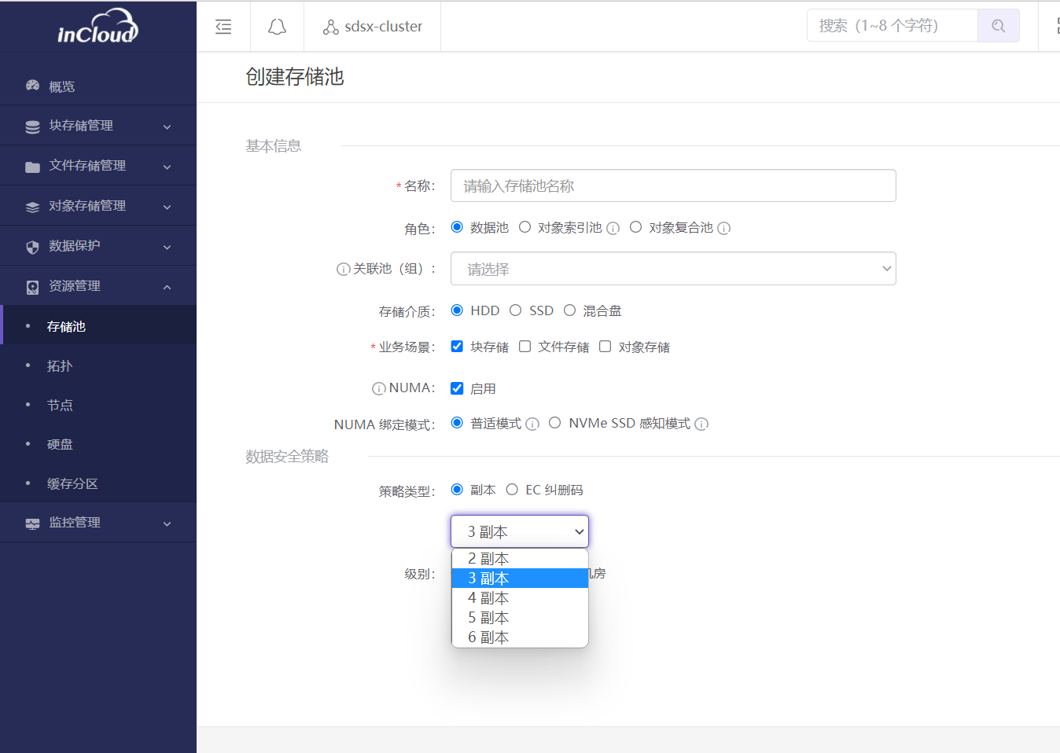Toggle the NUMA 启用 checkbox
This screenshot has width=1060, height=753.
(x=457, y=388)
